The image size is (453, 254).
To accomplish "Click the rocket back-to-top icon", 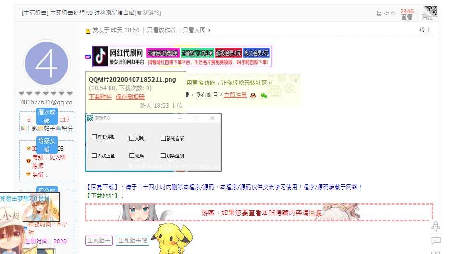I will point(436,226).
